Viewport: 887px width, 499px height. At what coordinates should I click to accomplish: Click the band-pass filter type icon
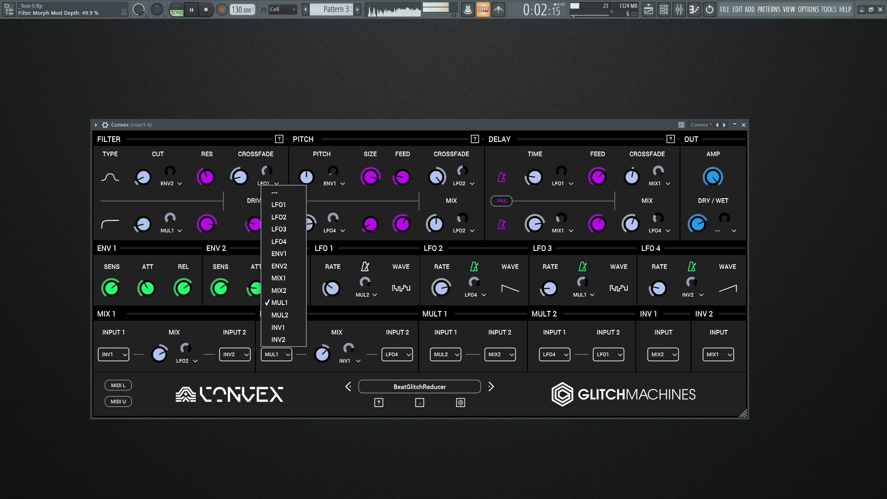click(x=110, y=177)
